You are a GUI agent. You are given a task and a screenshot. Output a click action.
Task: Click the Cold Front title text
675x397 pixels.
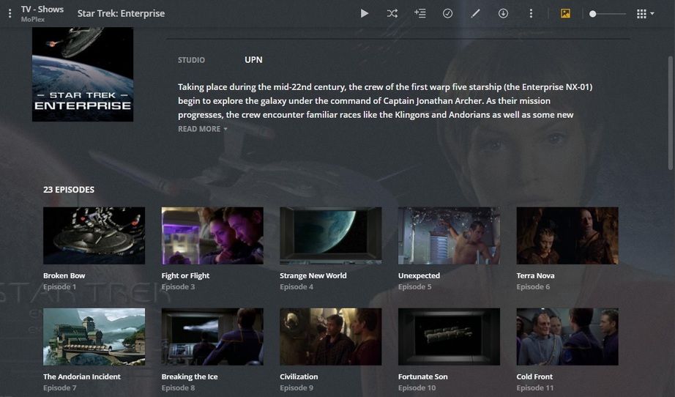coord(534,376)
